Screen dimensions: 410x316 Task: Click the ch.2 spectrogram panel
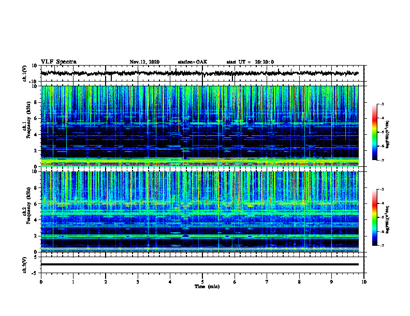200,212
